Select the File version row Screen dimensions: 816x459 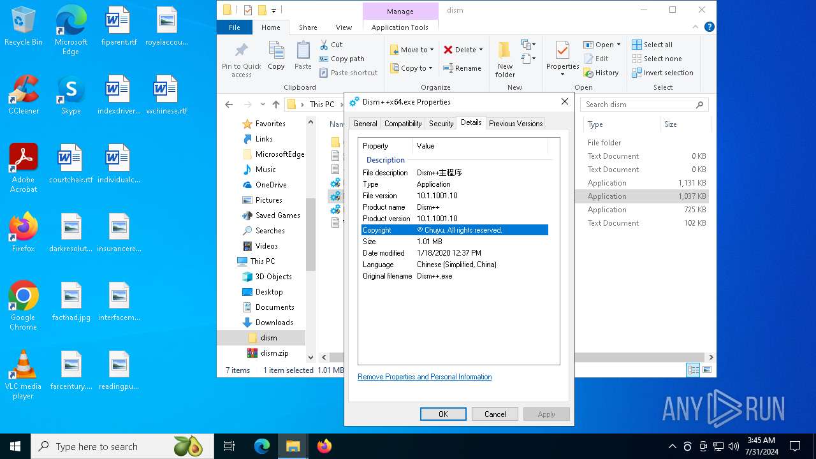[455, 196]
